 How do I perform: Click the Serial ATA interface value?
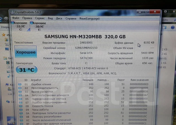(86, 53)
